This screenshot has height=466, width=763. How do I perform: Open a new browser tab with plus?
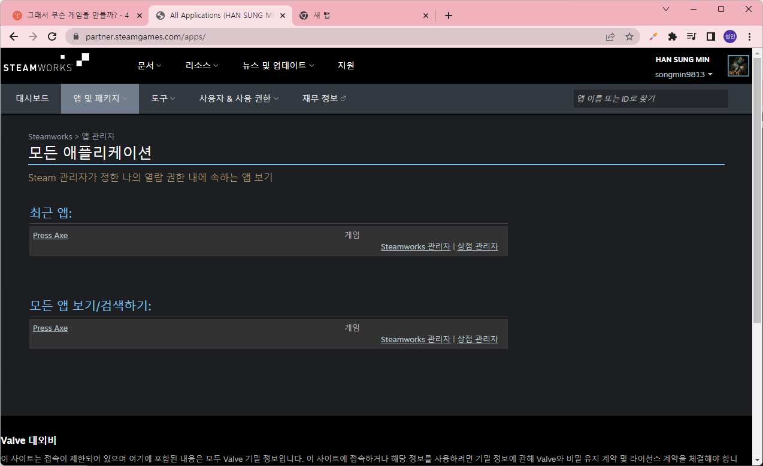(449, 16)
